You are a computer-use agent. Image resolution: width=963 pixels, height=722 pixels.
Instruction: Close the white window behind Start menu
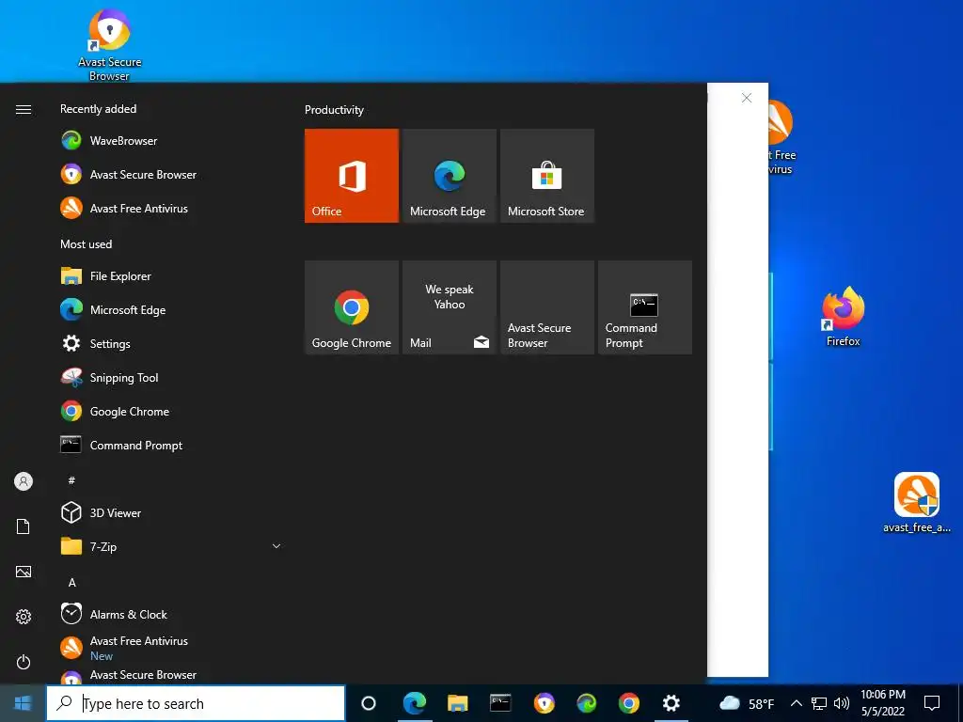coord(746,98)
